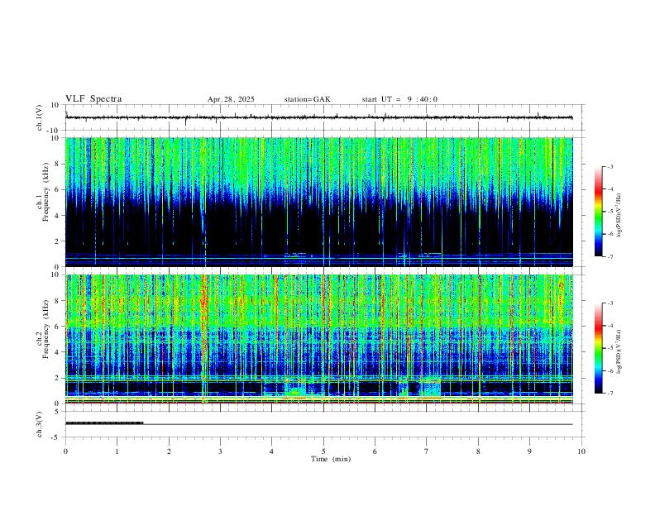This screenshot has height=506, width=655.
Task: Click the "-3" tick on ch.1 colorbar
Action: 610,166
